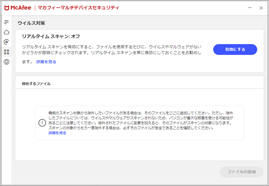Image resolution: width=269 pixels, height=186 pixels.
Task: Close the McAfee window
Action: 261,8
